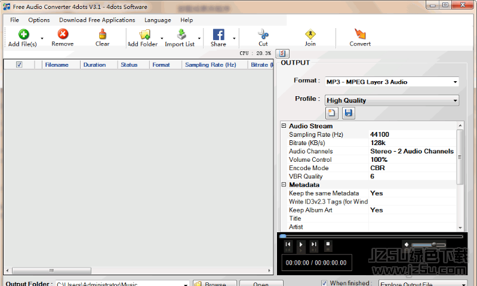The image size is (477, 286).
Task: Click the Facebook Share icon
Action: point(219,35)
